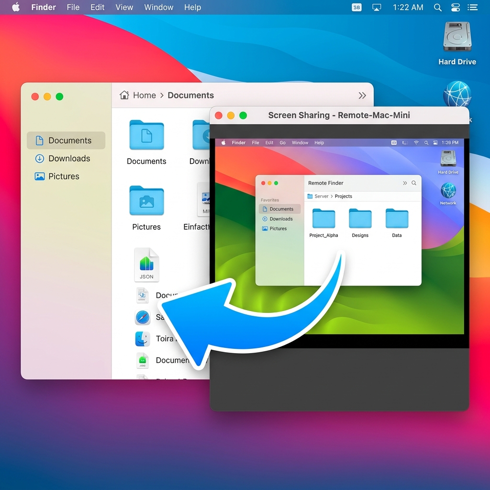Click the Favorites heading in the Remote Finder
Screen dimensions: 490x490
tap(270, 200)
